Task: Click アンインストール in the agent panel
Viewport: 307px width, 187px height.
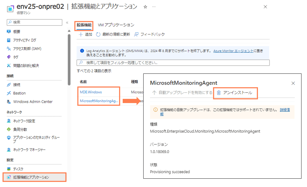Action: (235, 93)
